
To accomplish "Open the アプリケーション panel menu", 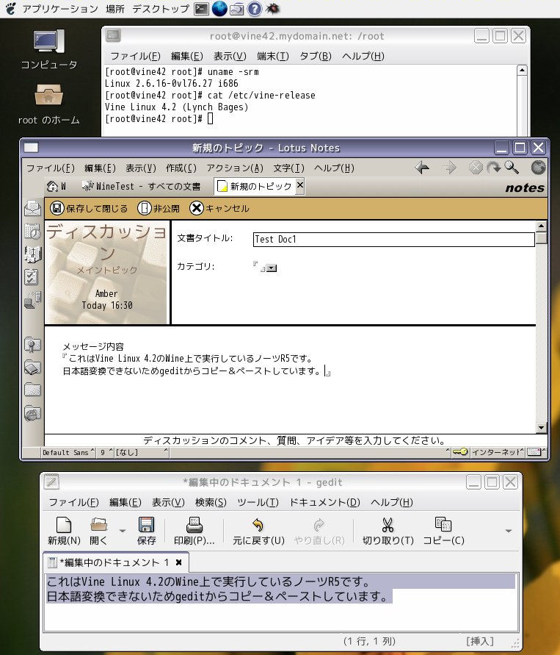I will [60, 9].
